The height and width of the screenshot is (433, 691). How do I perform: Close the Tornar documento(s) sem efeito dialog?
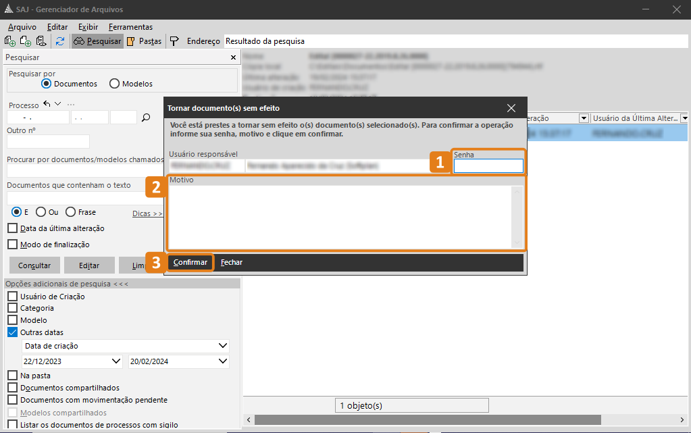pos(511,108)
